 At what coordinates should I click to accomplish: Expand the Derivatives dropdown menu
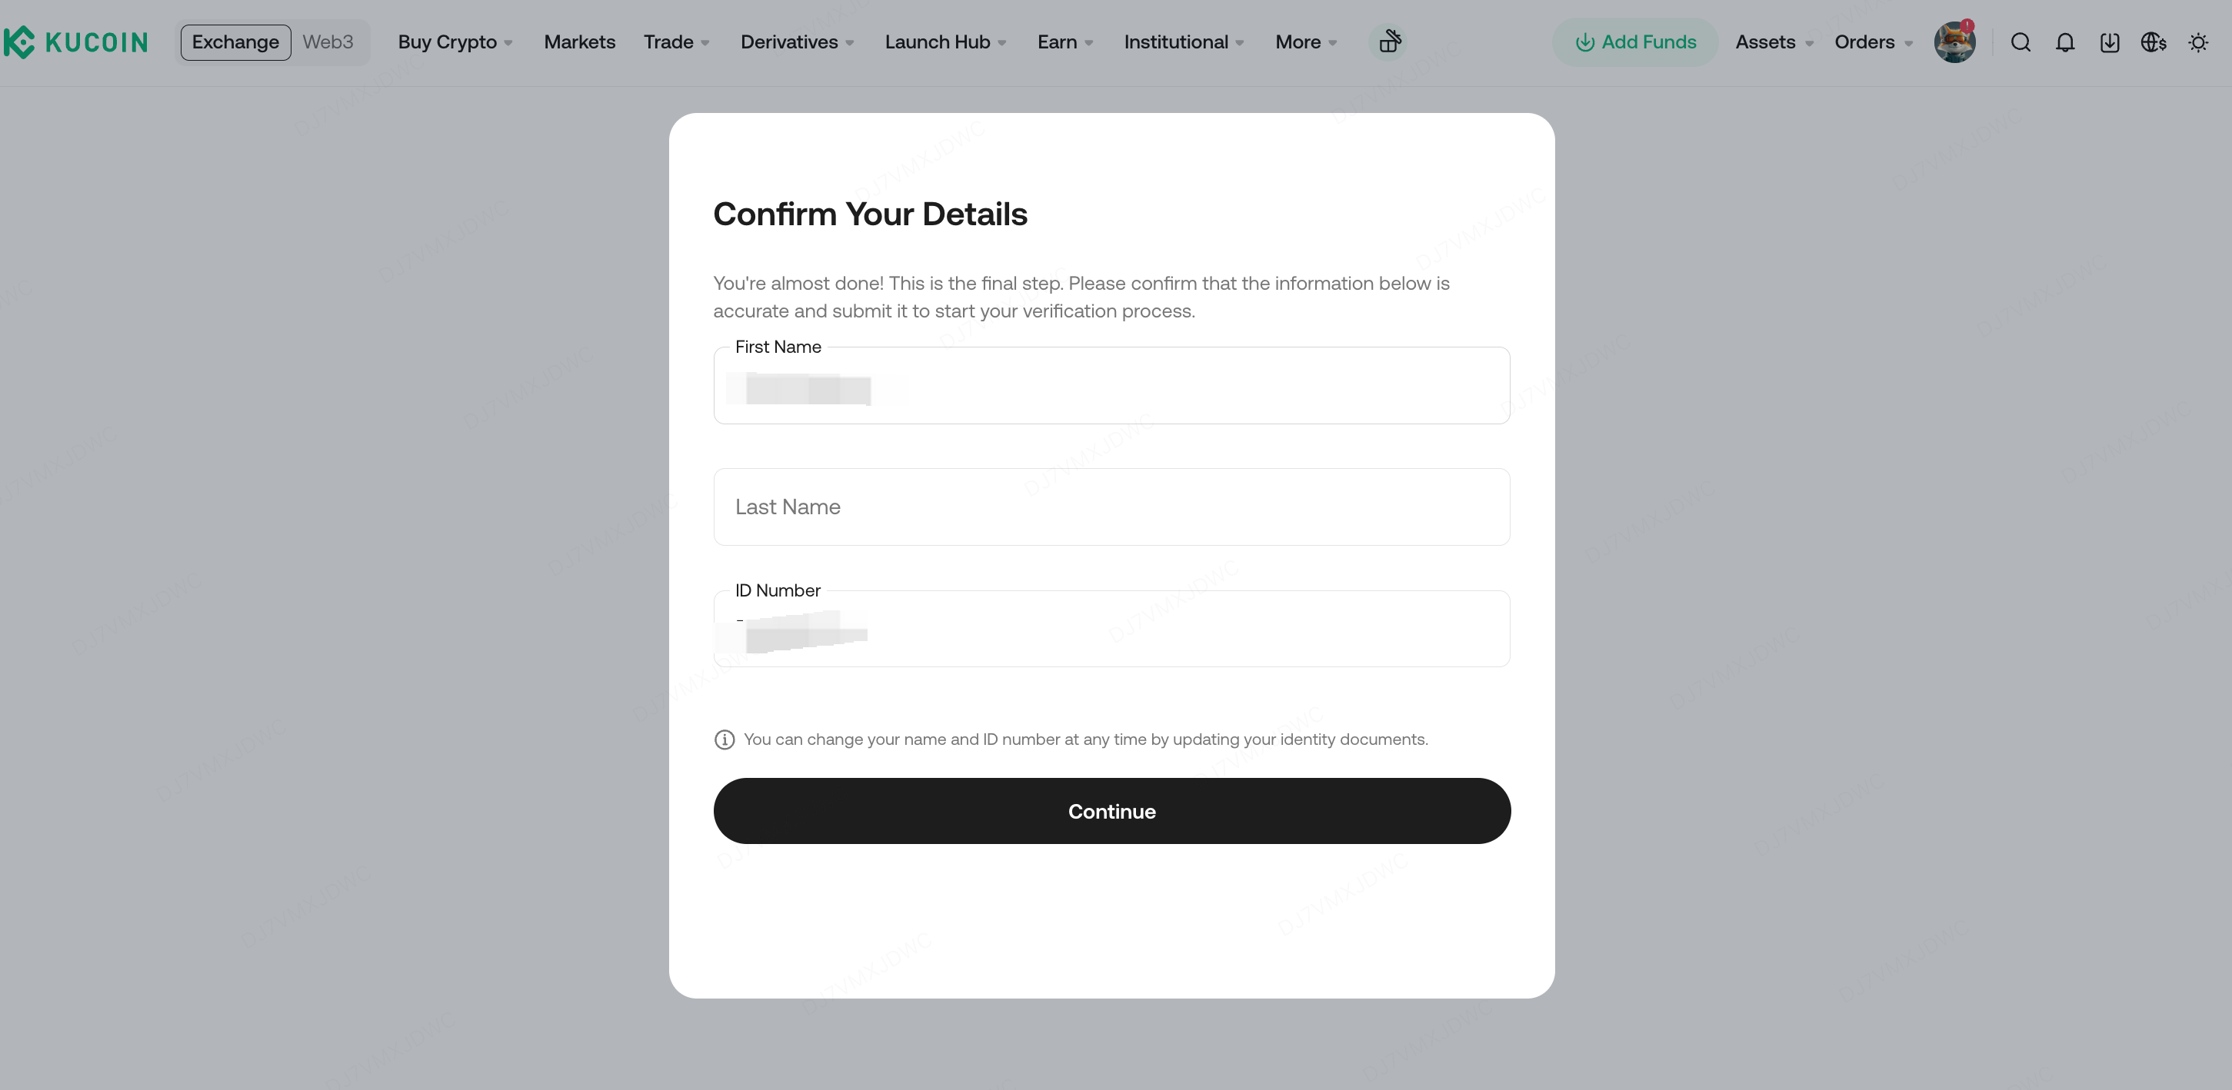tap(797, 42)
